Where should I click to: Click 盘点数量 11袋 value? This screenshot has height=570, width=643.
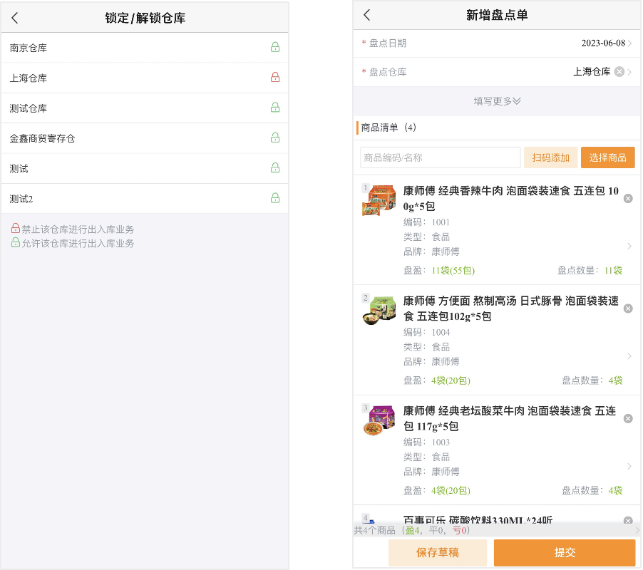point(614,271)
